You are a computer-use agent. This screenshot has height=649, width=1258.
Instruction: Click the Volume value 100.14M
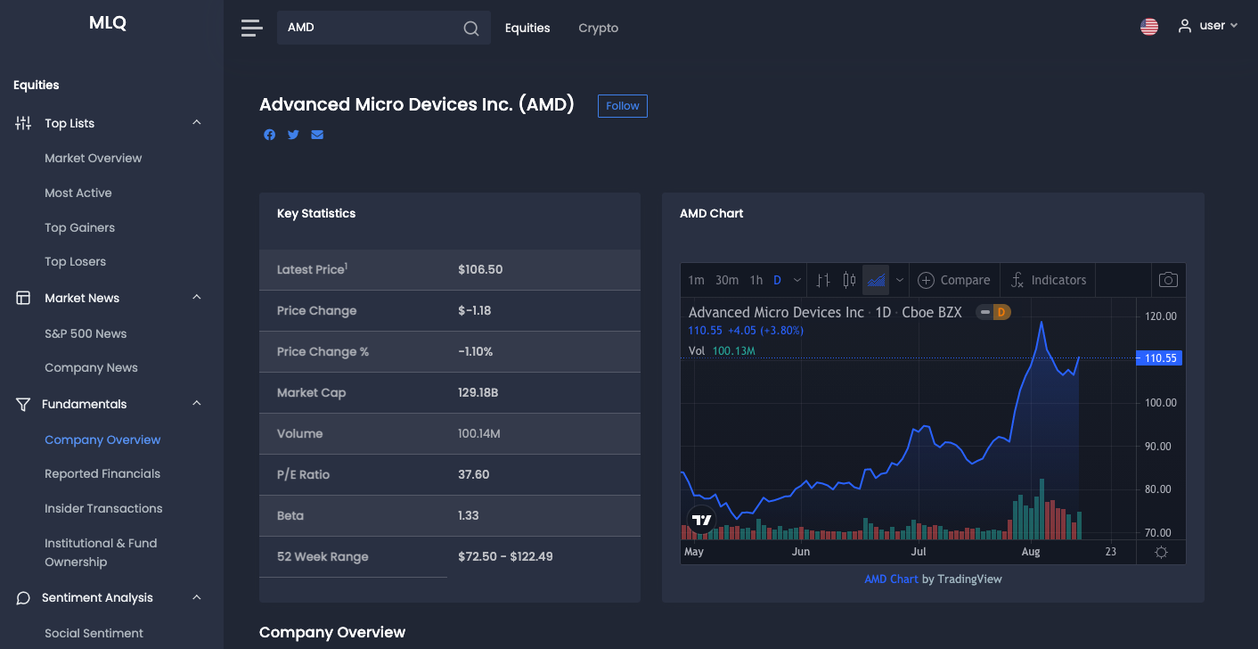479,433
